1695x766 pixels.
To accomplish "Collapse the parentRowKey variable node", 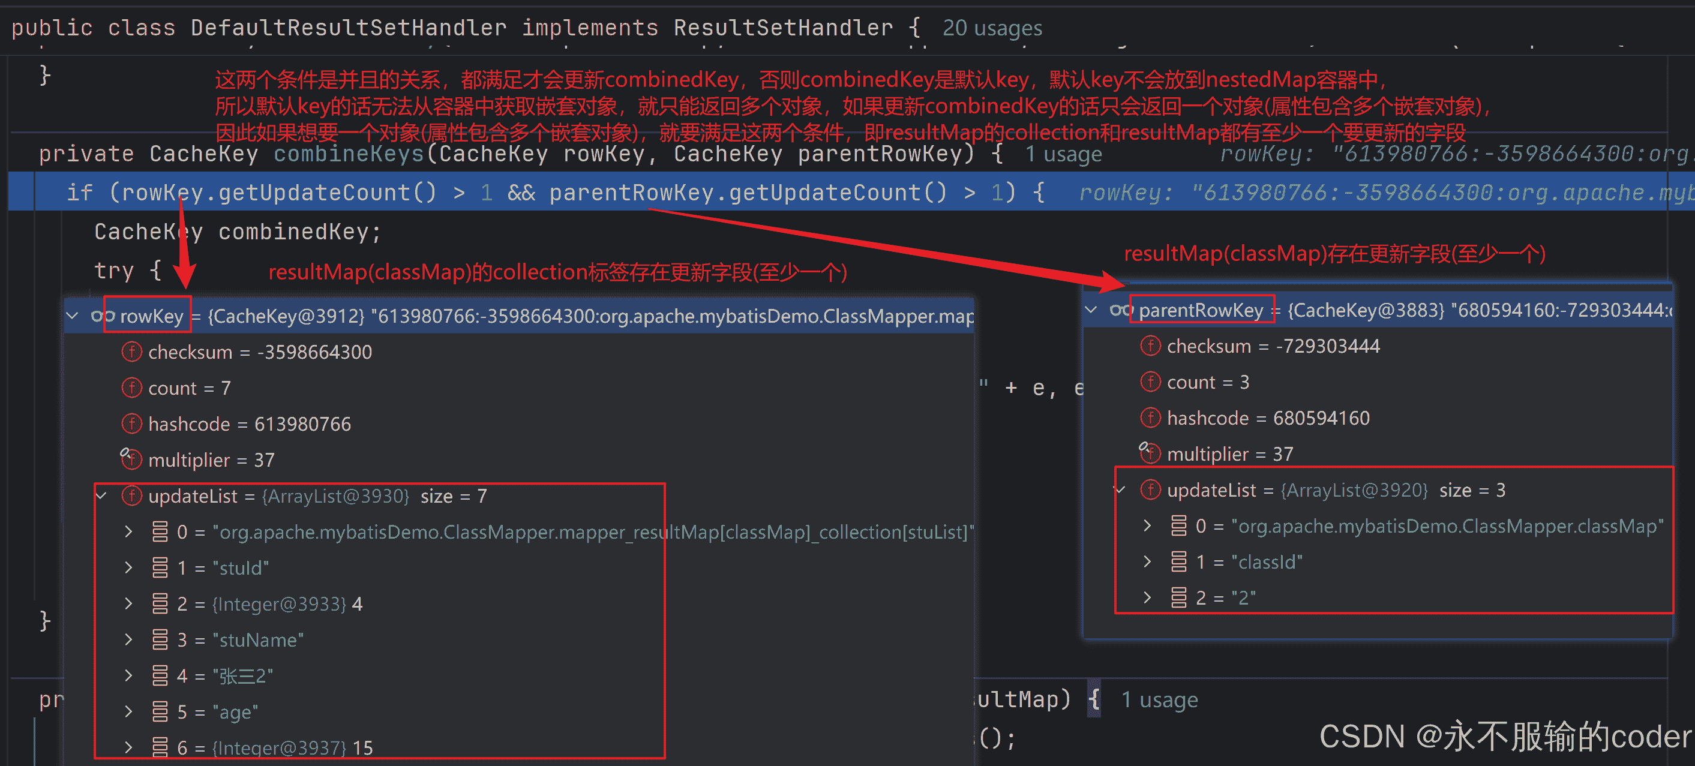I will [1091, 310].
